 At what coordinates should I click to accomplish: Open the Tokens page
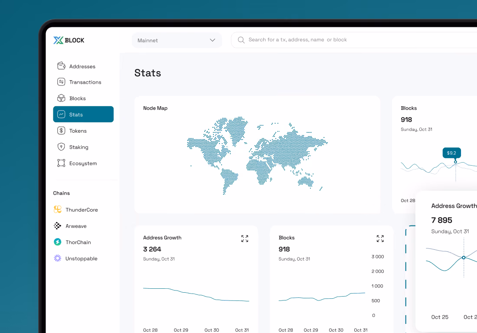[x=83, y=131]
